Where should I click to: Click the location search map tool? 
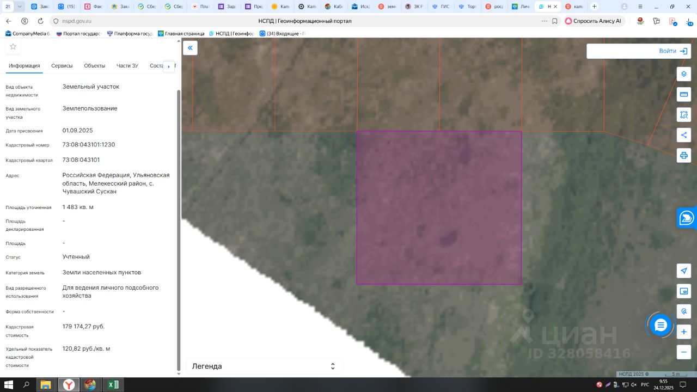click(684, 311)
